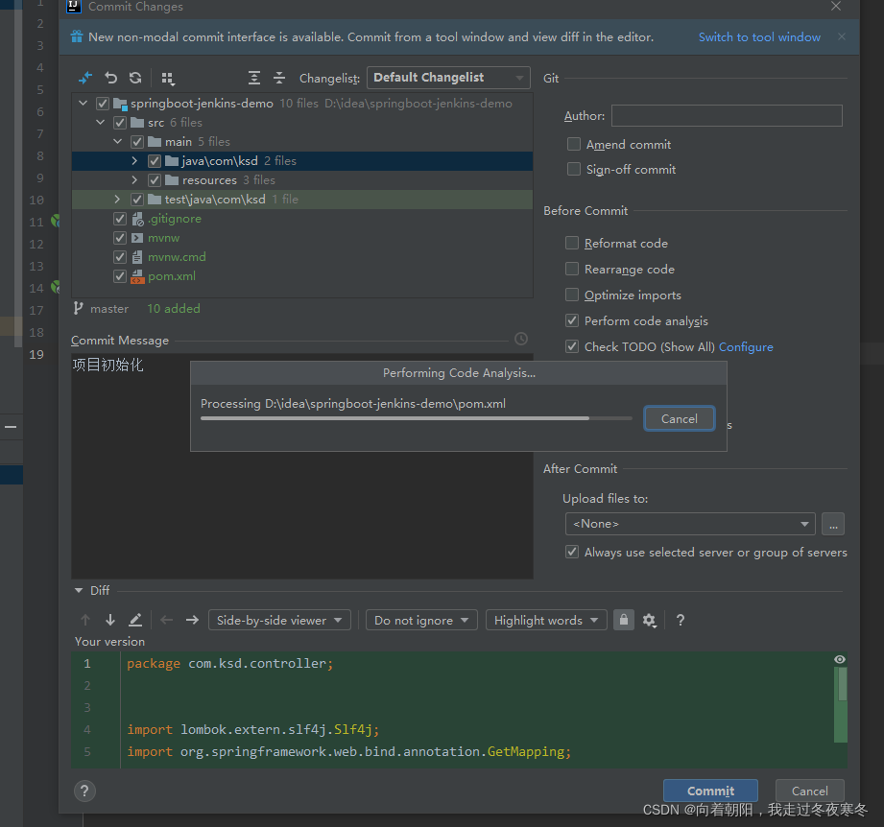884x827 pixels.
Task: Enable the Optimize imports checkbox
Action: click(572, 295)
